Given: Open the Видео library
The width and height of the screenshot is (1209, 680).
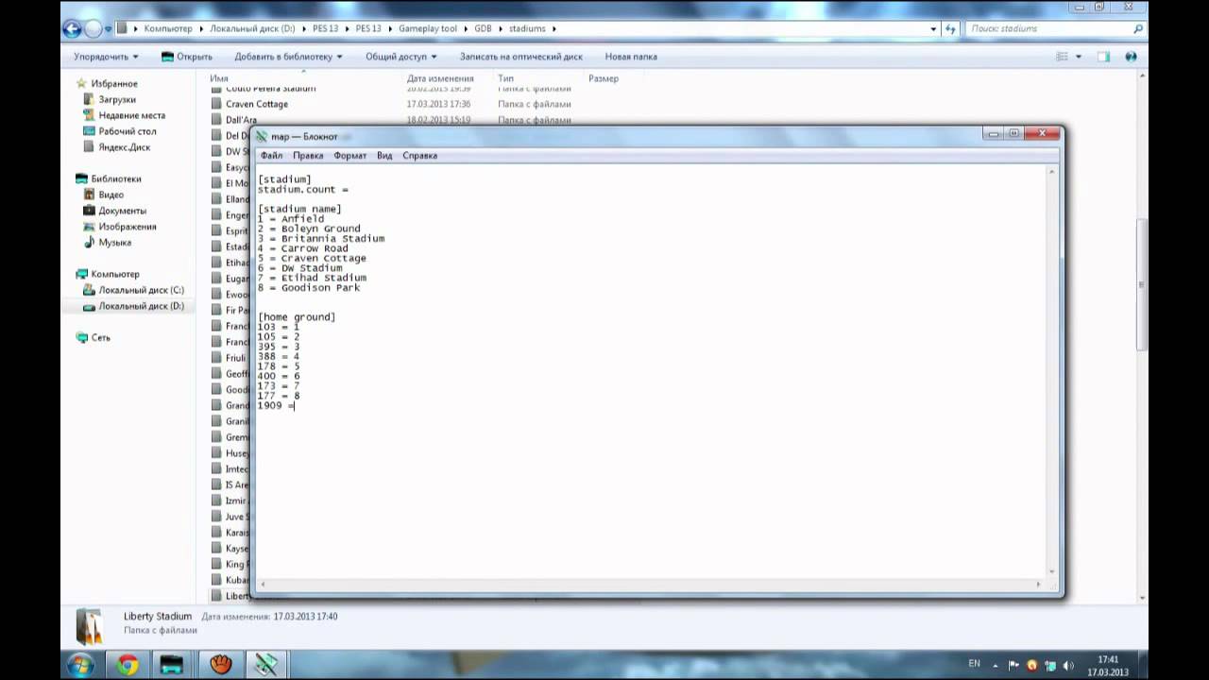Looking at the screenshot, I should [111, 195].
